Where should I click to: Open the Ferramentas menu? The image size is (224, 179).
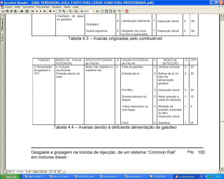pyautogui.click(x=43, y=7)
